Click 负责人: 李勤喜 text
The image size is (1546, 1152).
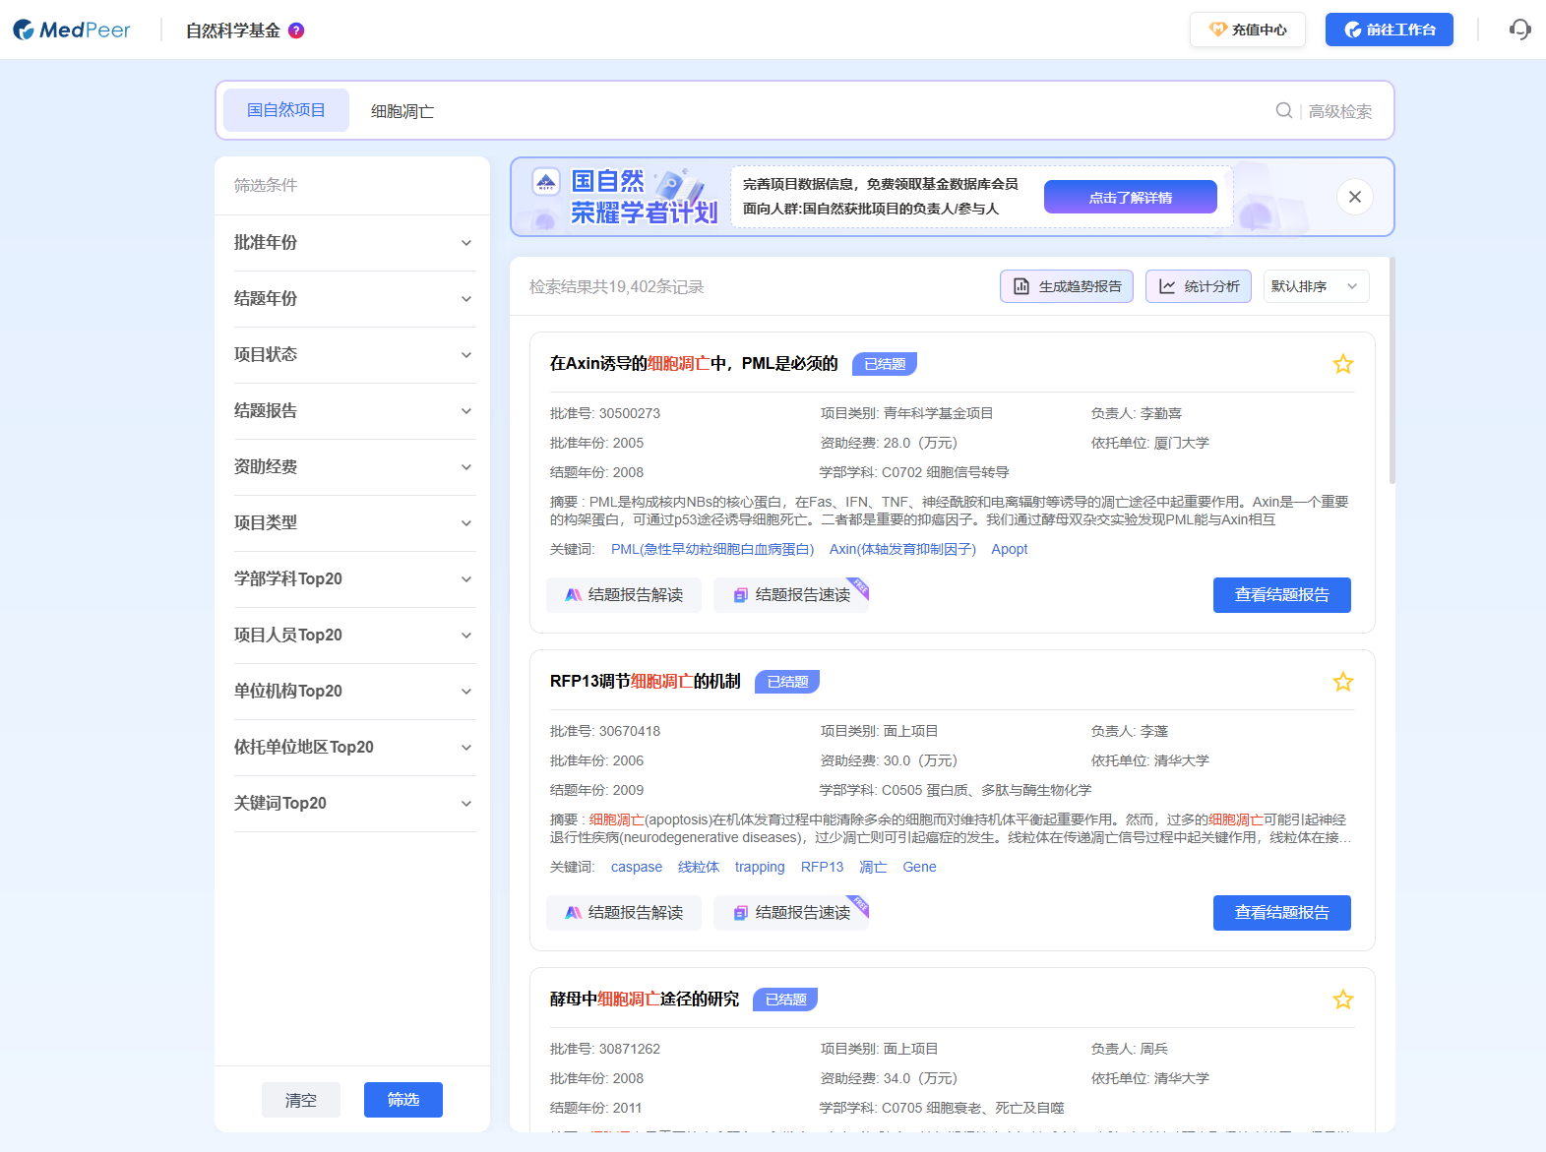tap(1137, 413)
